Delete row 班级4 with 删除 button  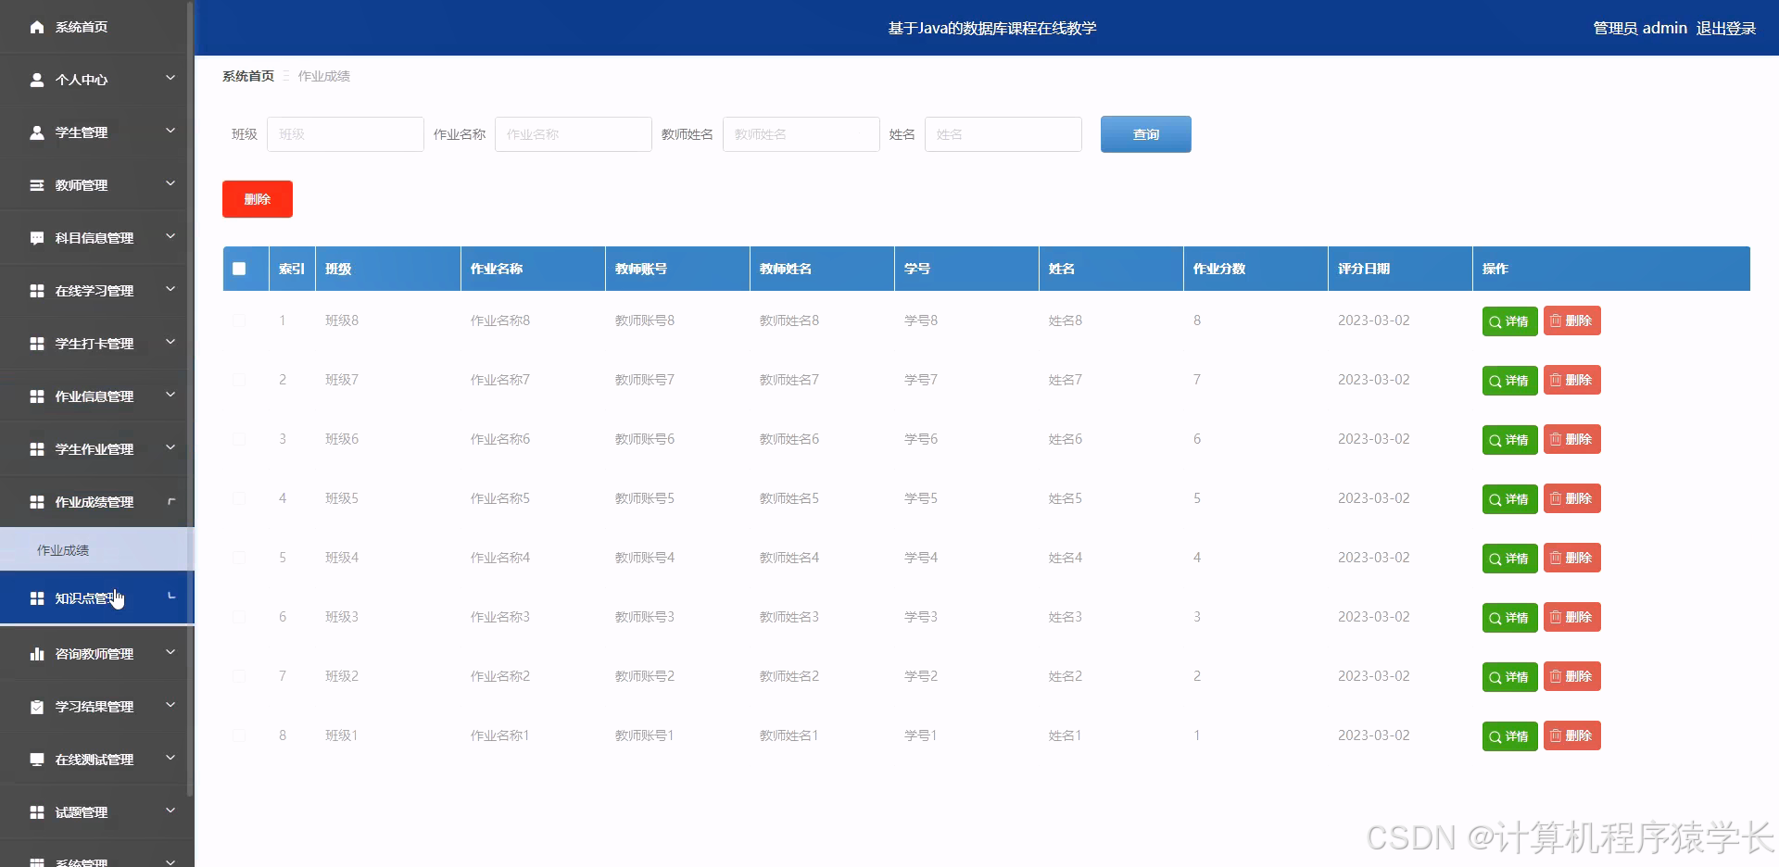click(x=1572, y=558)
